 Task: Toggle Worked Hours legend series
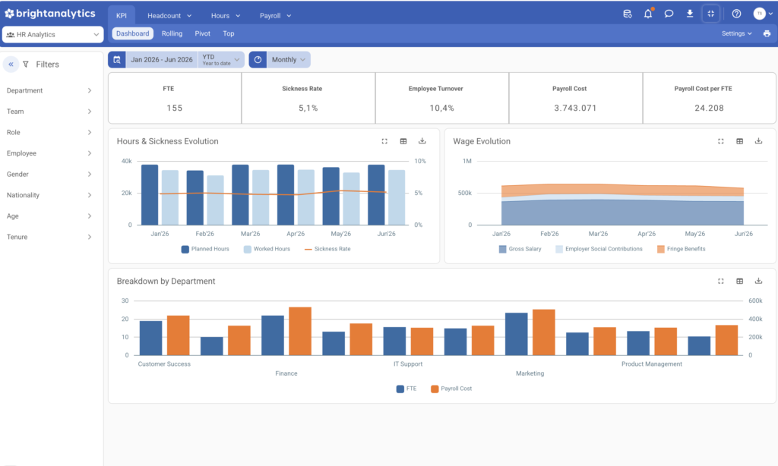tap(267, 250)
